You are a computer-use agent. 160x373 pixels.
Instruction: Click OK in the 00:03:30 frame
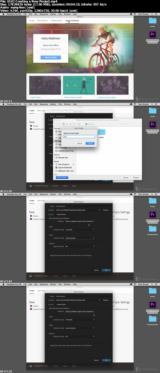[106, 360]
